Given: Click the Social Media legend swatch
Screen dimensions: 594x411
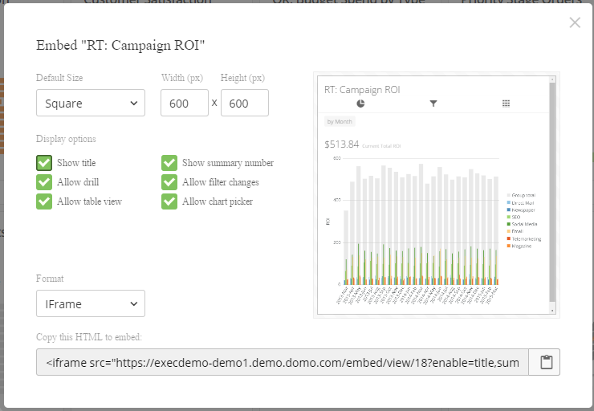Looking at the screenshot, I should 508,224.
